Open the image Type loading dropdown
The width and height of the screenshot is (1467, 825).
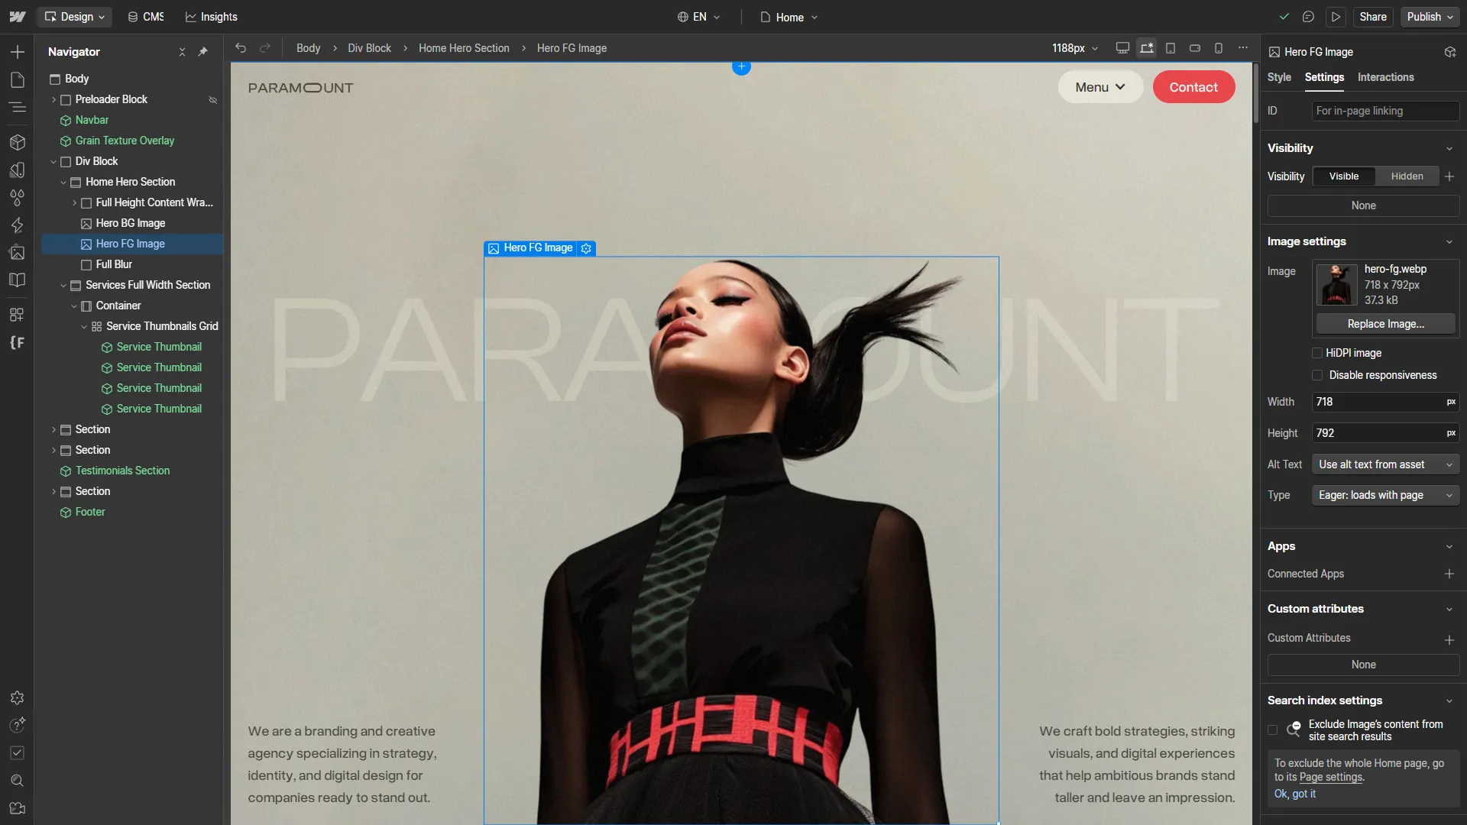click(1384, 495)
